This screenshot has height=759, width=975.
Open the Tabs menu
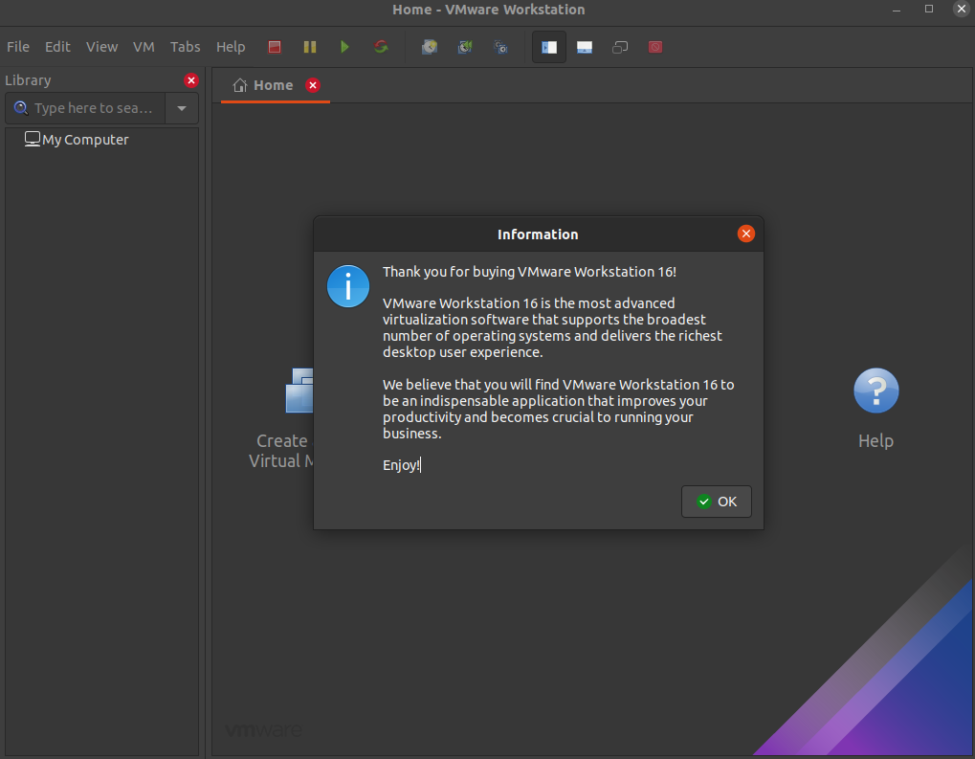point(186,47)
